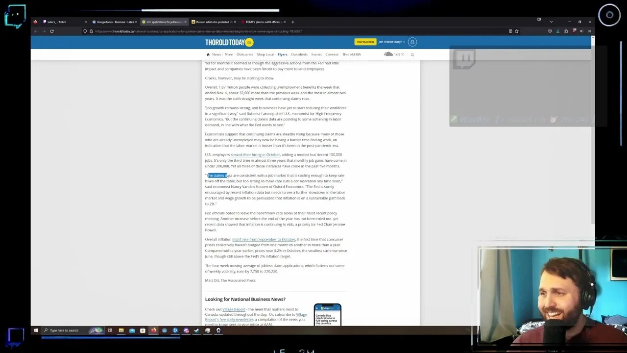Image resolution: width=627 pixels, height=353 pixels.
Task: Open a new browser tab with plus
Action: [292, 22]
